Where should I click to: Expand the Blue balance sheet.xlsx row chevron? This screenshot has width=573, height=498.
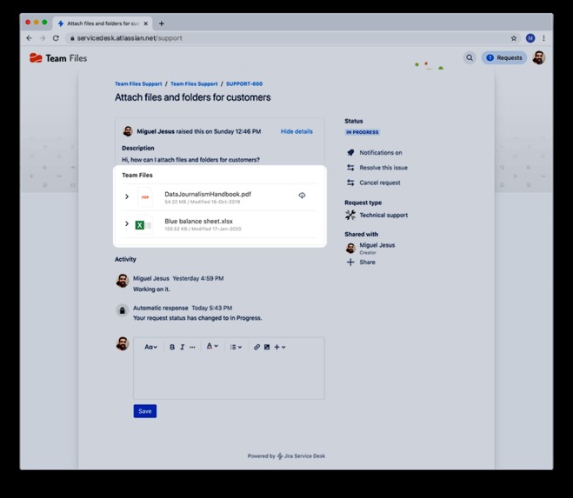[127, 223]
